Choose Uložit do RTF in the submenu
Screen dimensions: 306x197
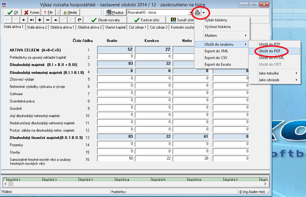pyautogui.click(x=274, y=44)
